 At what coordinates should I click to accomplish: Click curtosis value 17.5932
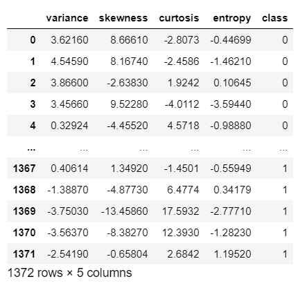click(181, 211)
